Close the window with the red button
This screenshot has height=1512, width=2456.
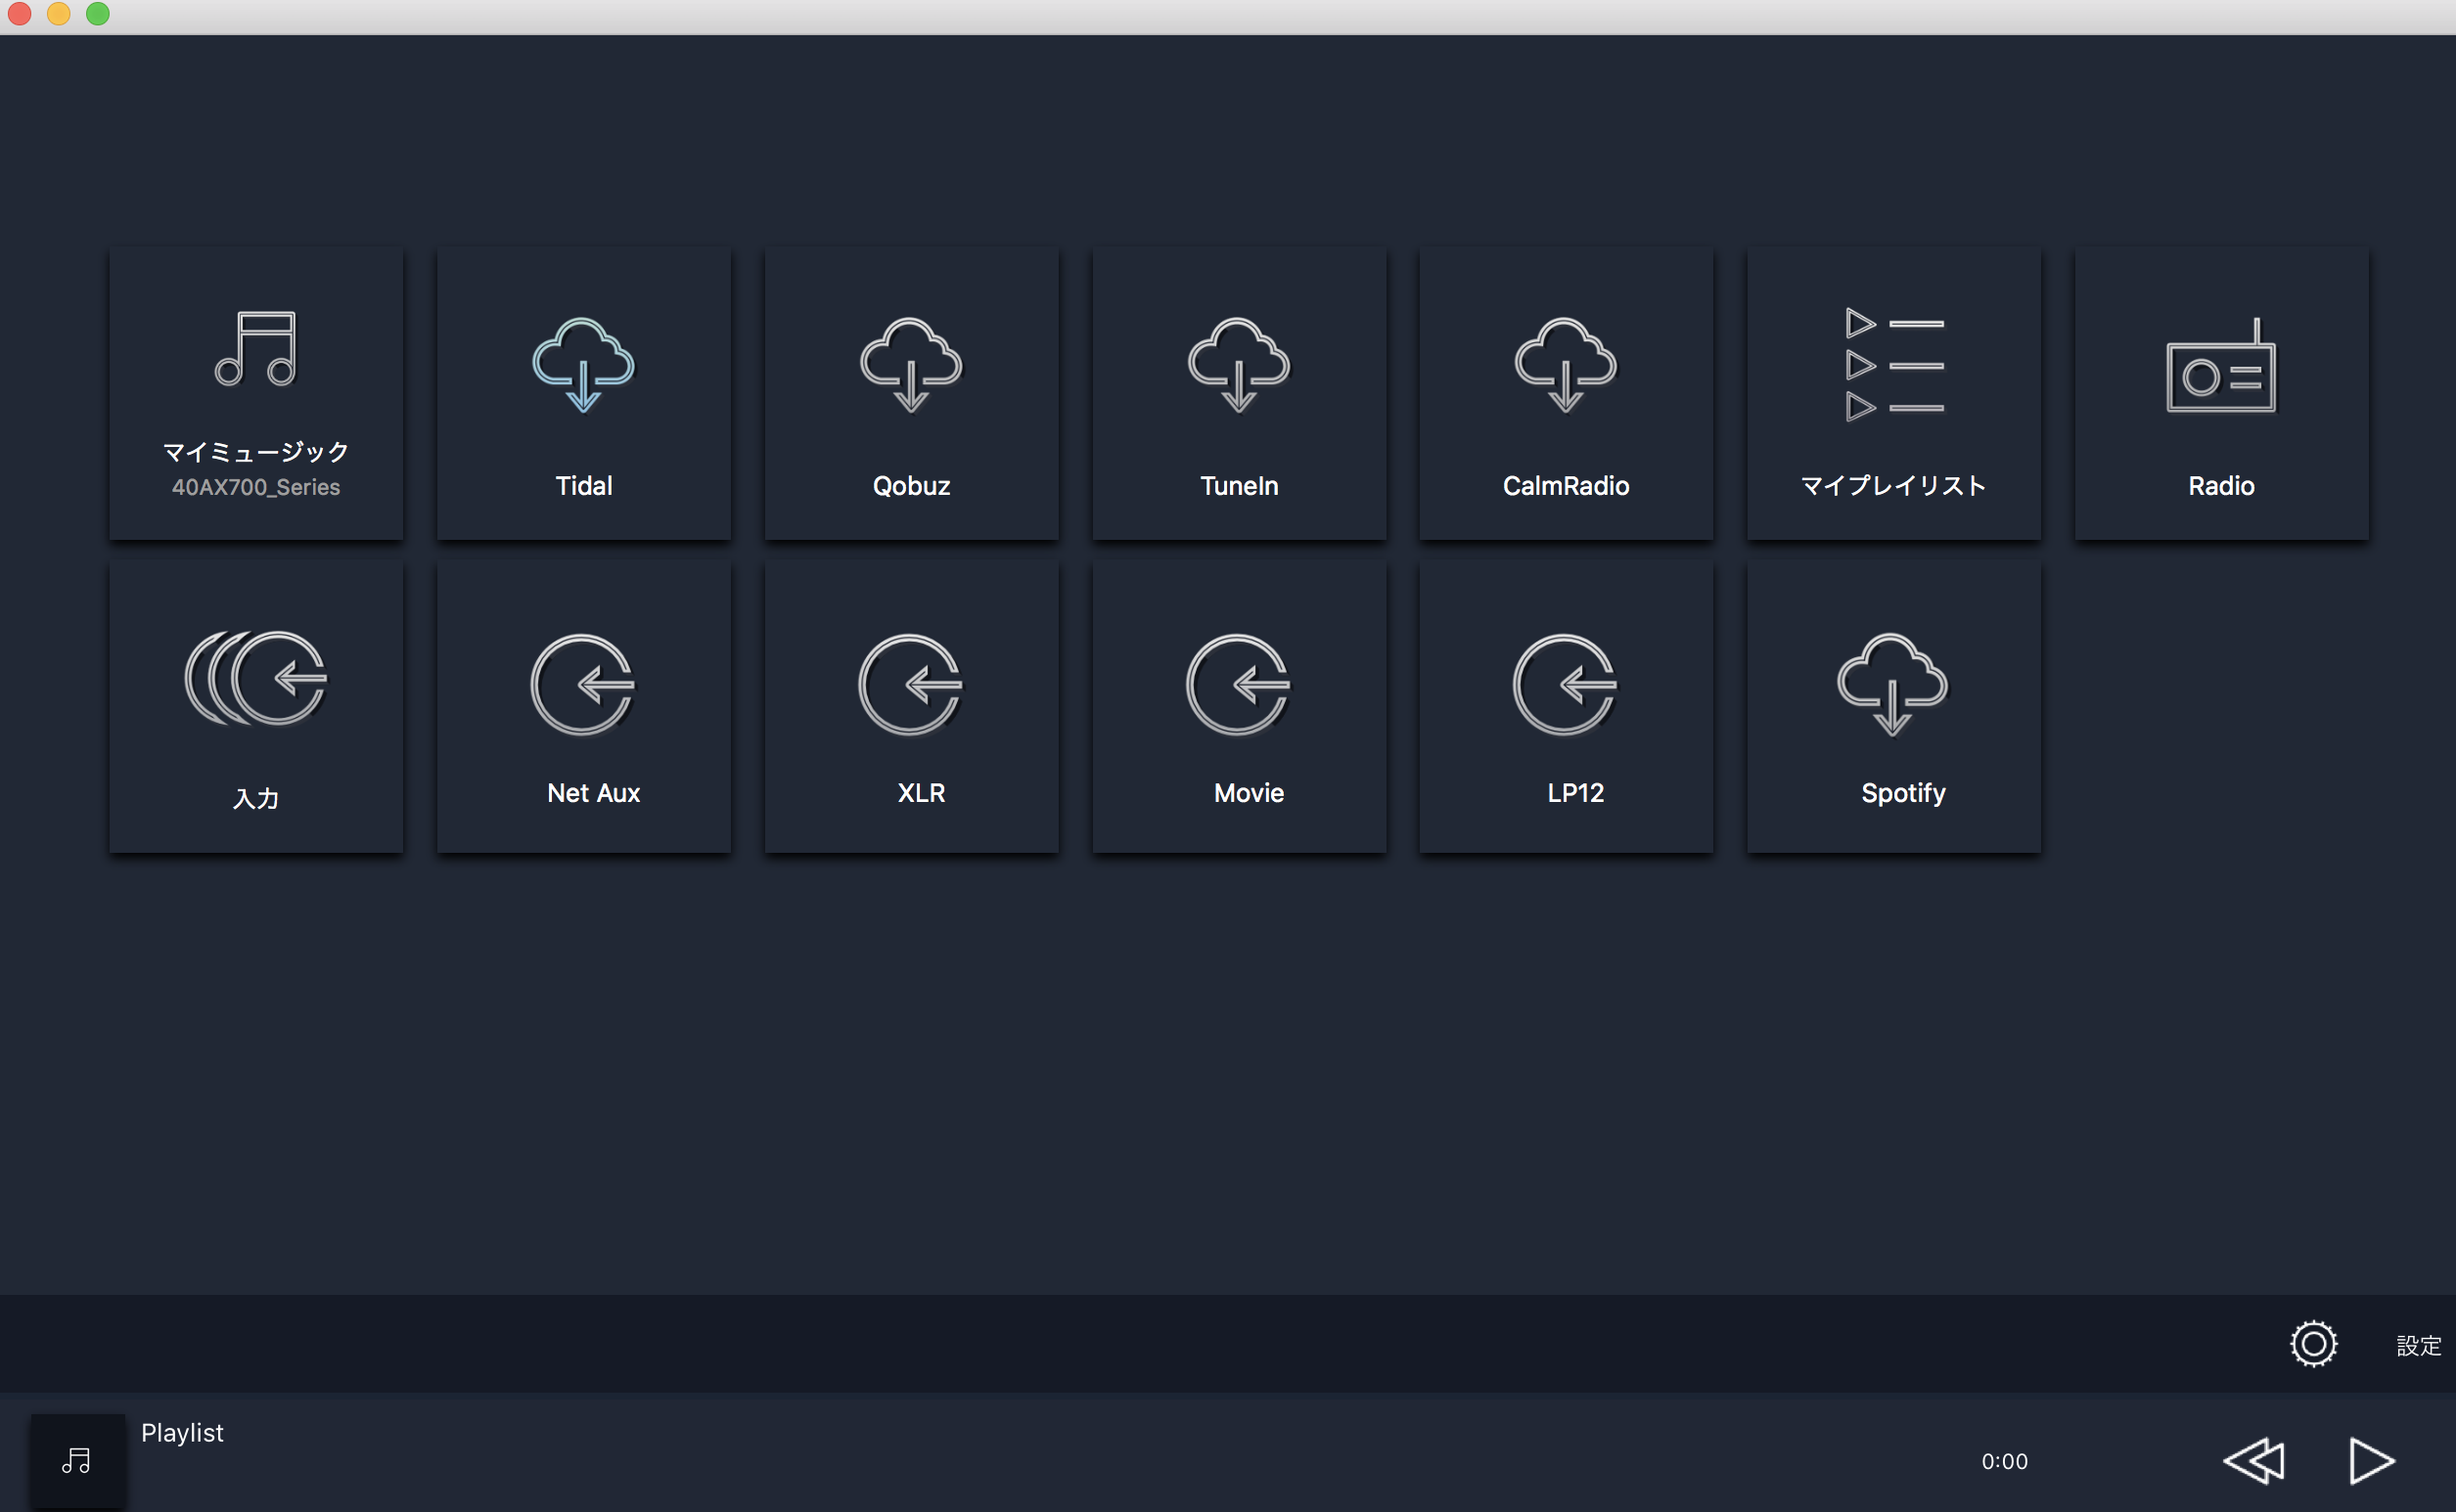20,13
